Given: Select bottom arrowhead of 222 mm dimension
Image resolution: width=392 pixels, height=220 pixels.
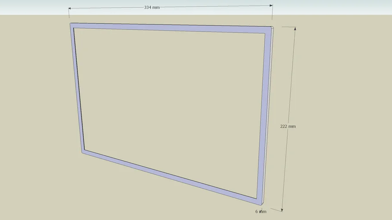Looking at the screenshot, I should (x=282, y=210).
